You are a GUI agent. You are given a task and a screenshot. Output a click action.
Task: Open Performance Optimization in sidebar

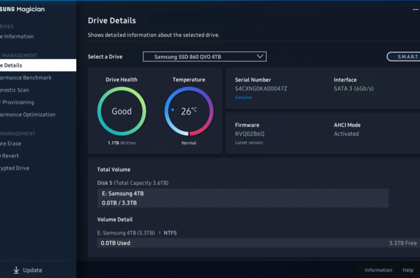[x=27, y=115]
